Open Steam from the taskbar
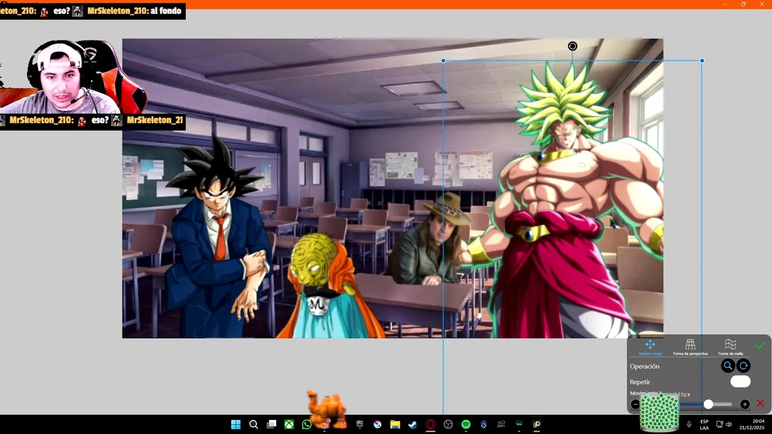Screen dimensions: 772x434 (x=413, y=424)
